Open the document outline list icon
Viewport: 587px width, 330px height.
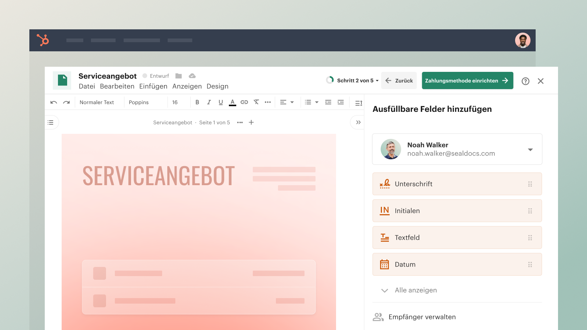click(51, 122)
